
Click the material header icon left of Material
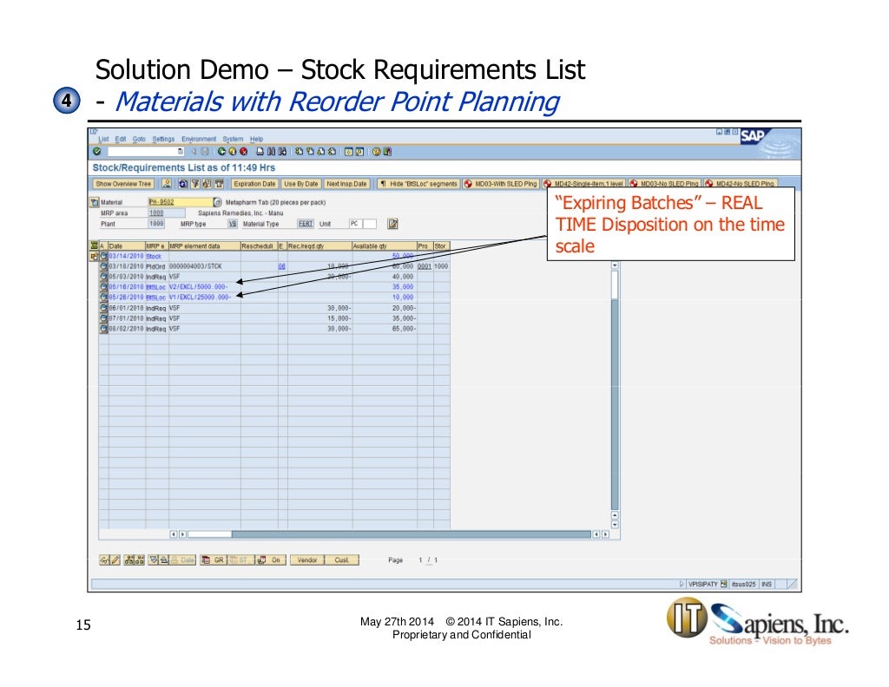pyautogui.click(x=95, y=202)
